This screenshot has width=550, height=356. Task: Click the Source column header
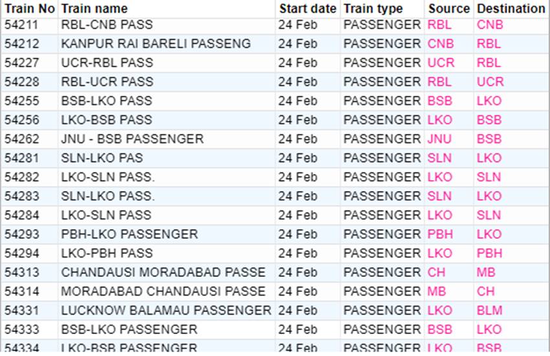448,8
